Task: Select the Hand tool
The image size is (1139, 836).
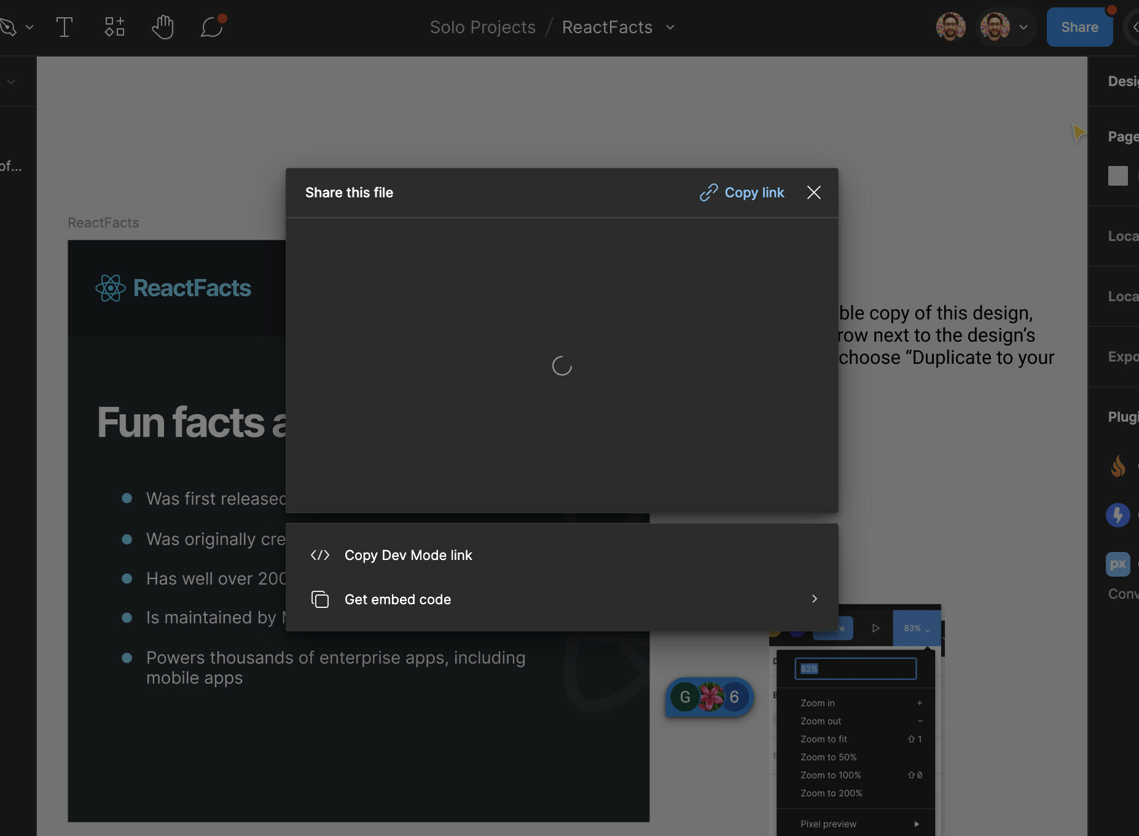Action: pyautogui.click(x=163, y=27)
